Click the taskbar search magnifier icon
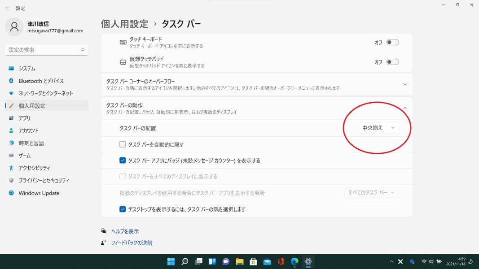The height and width of the screenshot is (269, 479). click(x=185, y=261)
